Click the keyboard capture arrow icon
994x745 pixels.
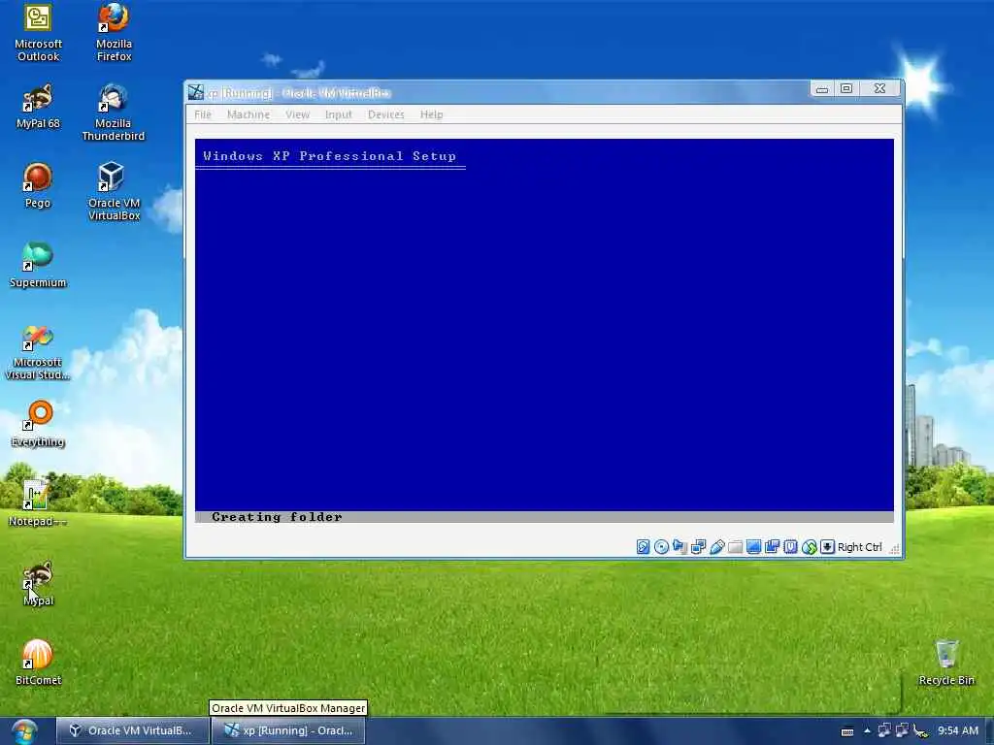point(827,547)
